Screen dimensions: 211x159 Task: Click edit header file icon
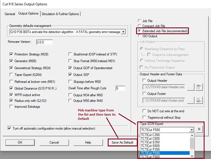199,87
